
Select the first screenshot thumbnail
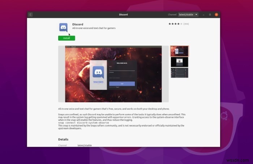click(179, 51)
